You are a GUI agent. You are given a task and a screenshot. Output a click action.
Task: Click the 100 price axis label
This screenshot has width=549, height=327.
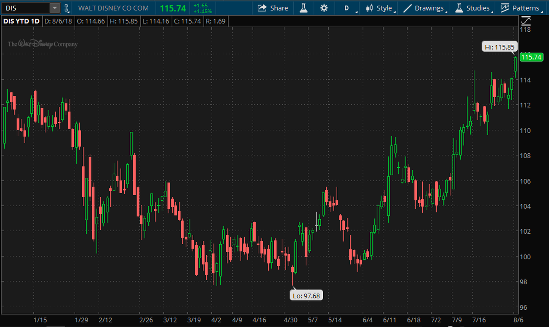(525, 256)
